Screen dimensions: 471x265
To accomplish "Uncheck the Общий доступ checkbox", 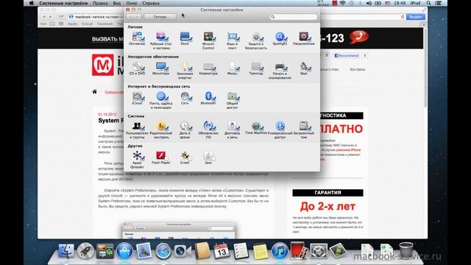I will click(x=238, y=99).
